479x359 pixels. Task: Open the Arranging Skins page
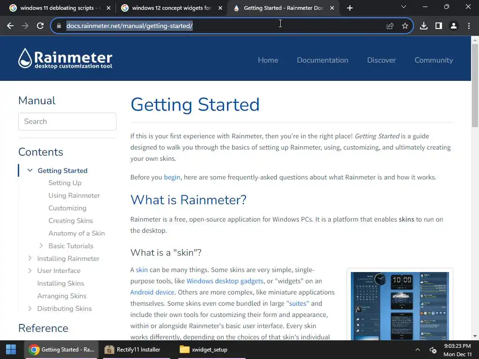(x=62, y=296)
